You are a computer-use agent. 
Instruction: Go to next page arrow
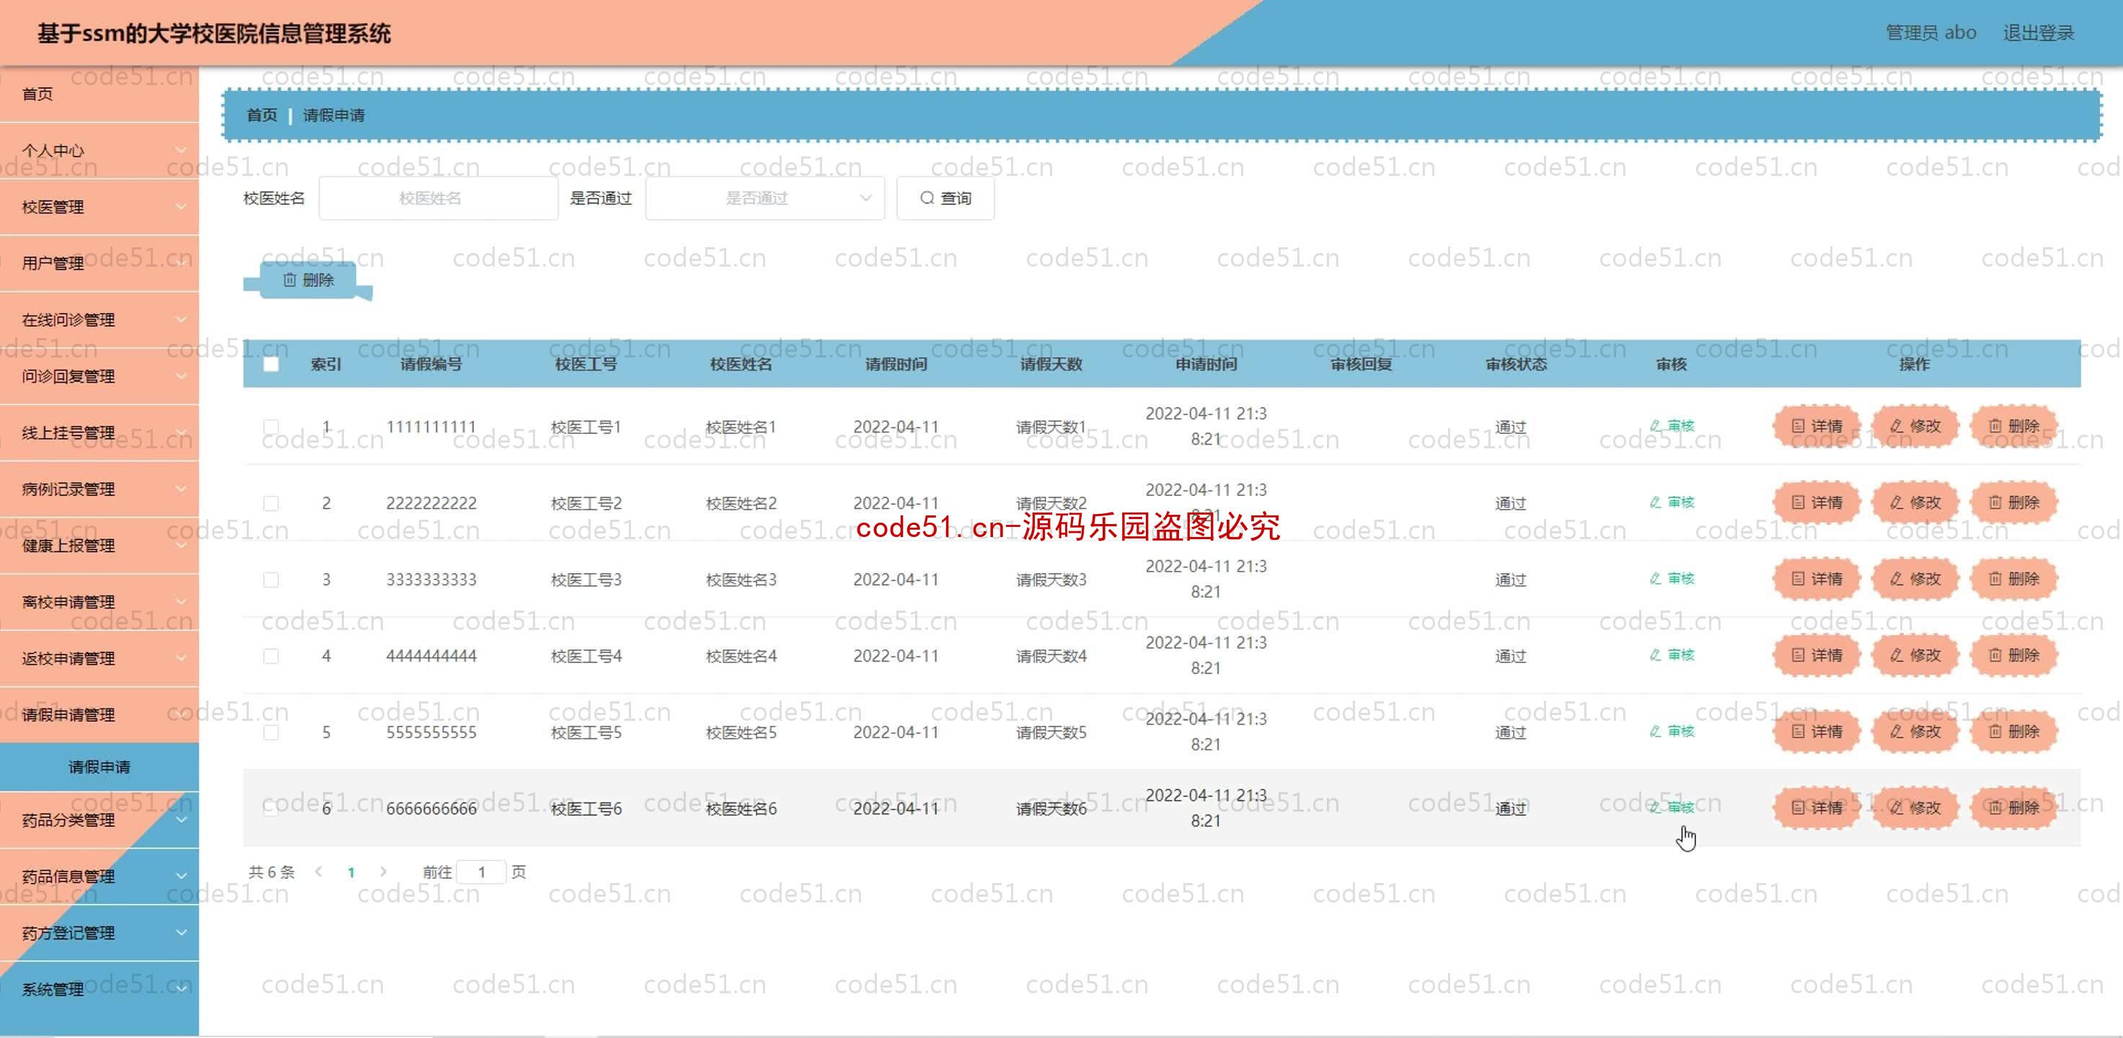[383, 871]
